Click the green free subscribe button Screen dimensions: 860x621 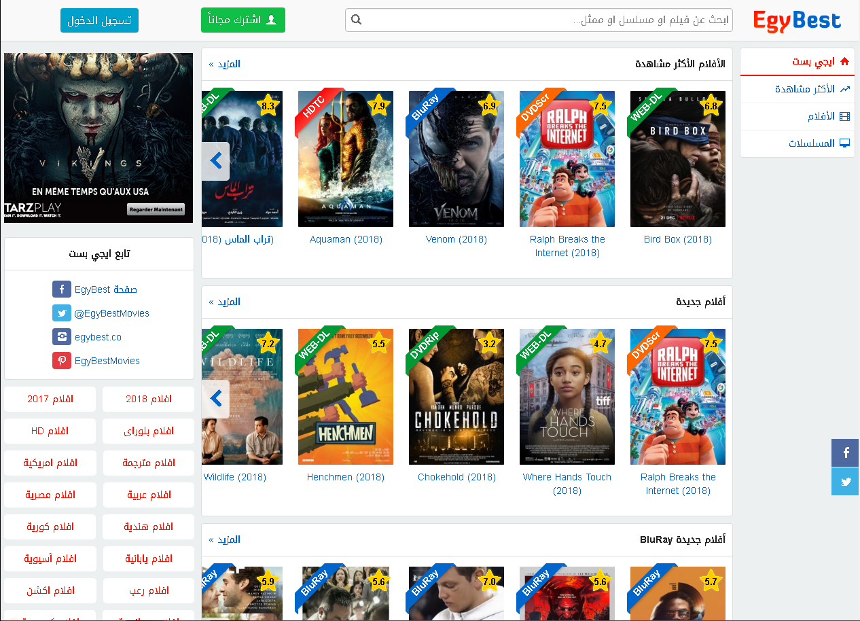click(x=243, y=20)
